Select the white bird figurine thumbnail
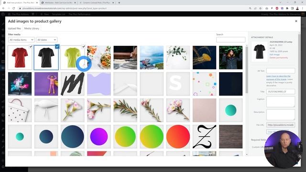Viewport: 306px width, 172px height. pos(46,110)
